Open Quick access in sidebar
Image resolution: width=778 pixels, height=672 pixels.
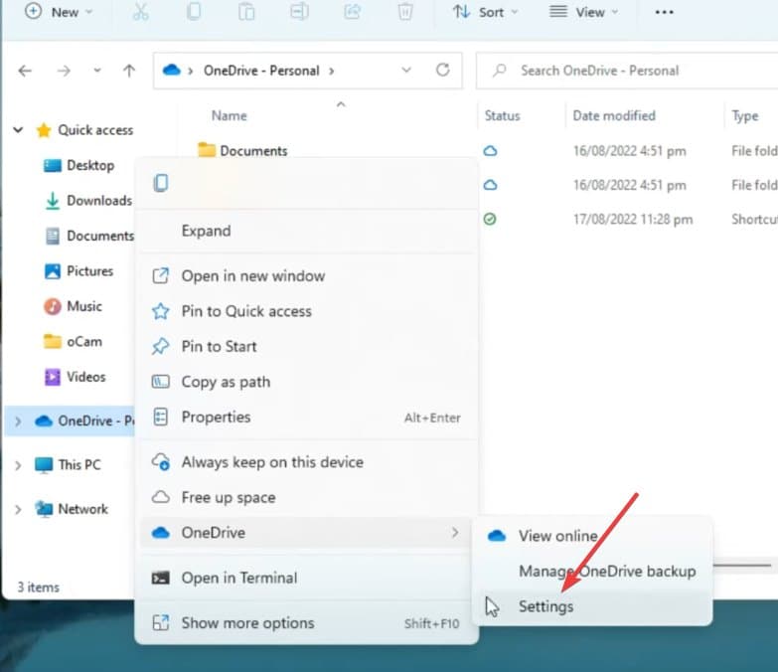[84, 130]
